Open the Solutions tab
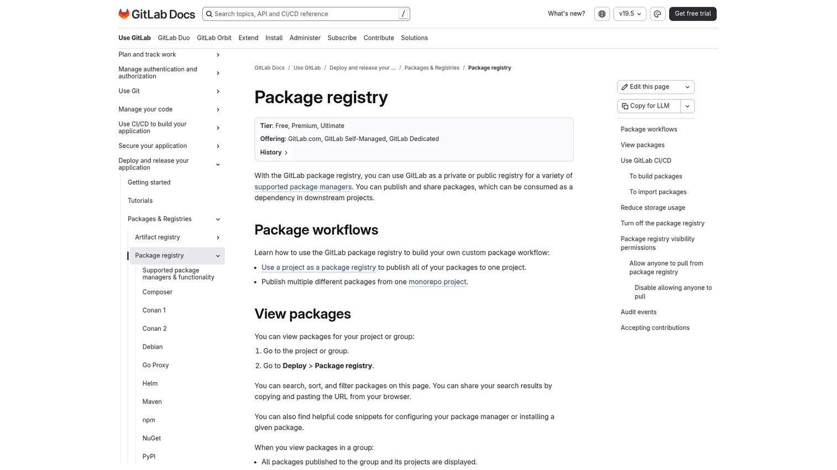This screenshot has height=470, width=837. tap(414, 38)
